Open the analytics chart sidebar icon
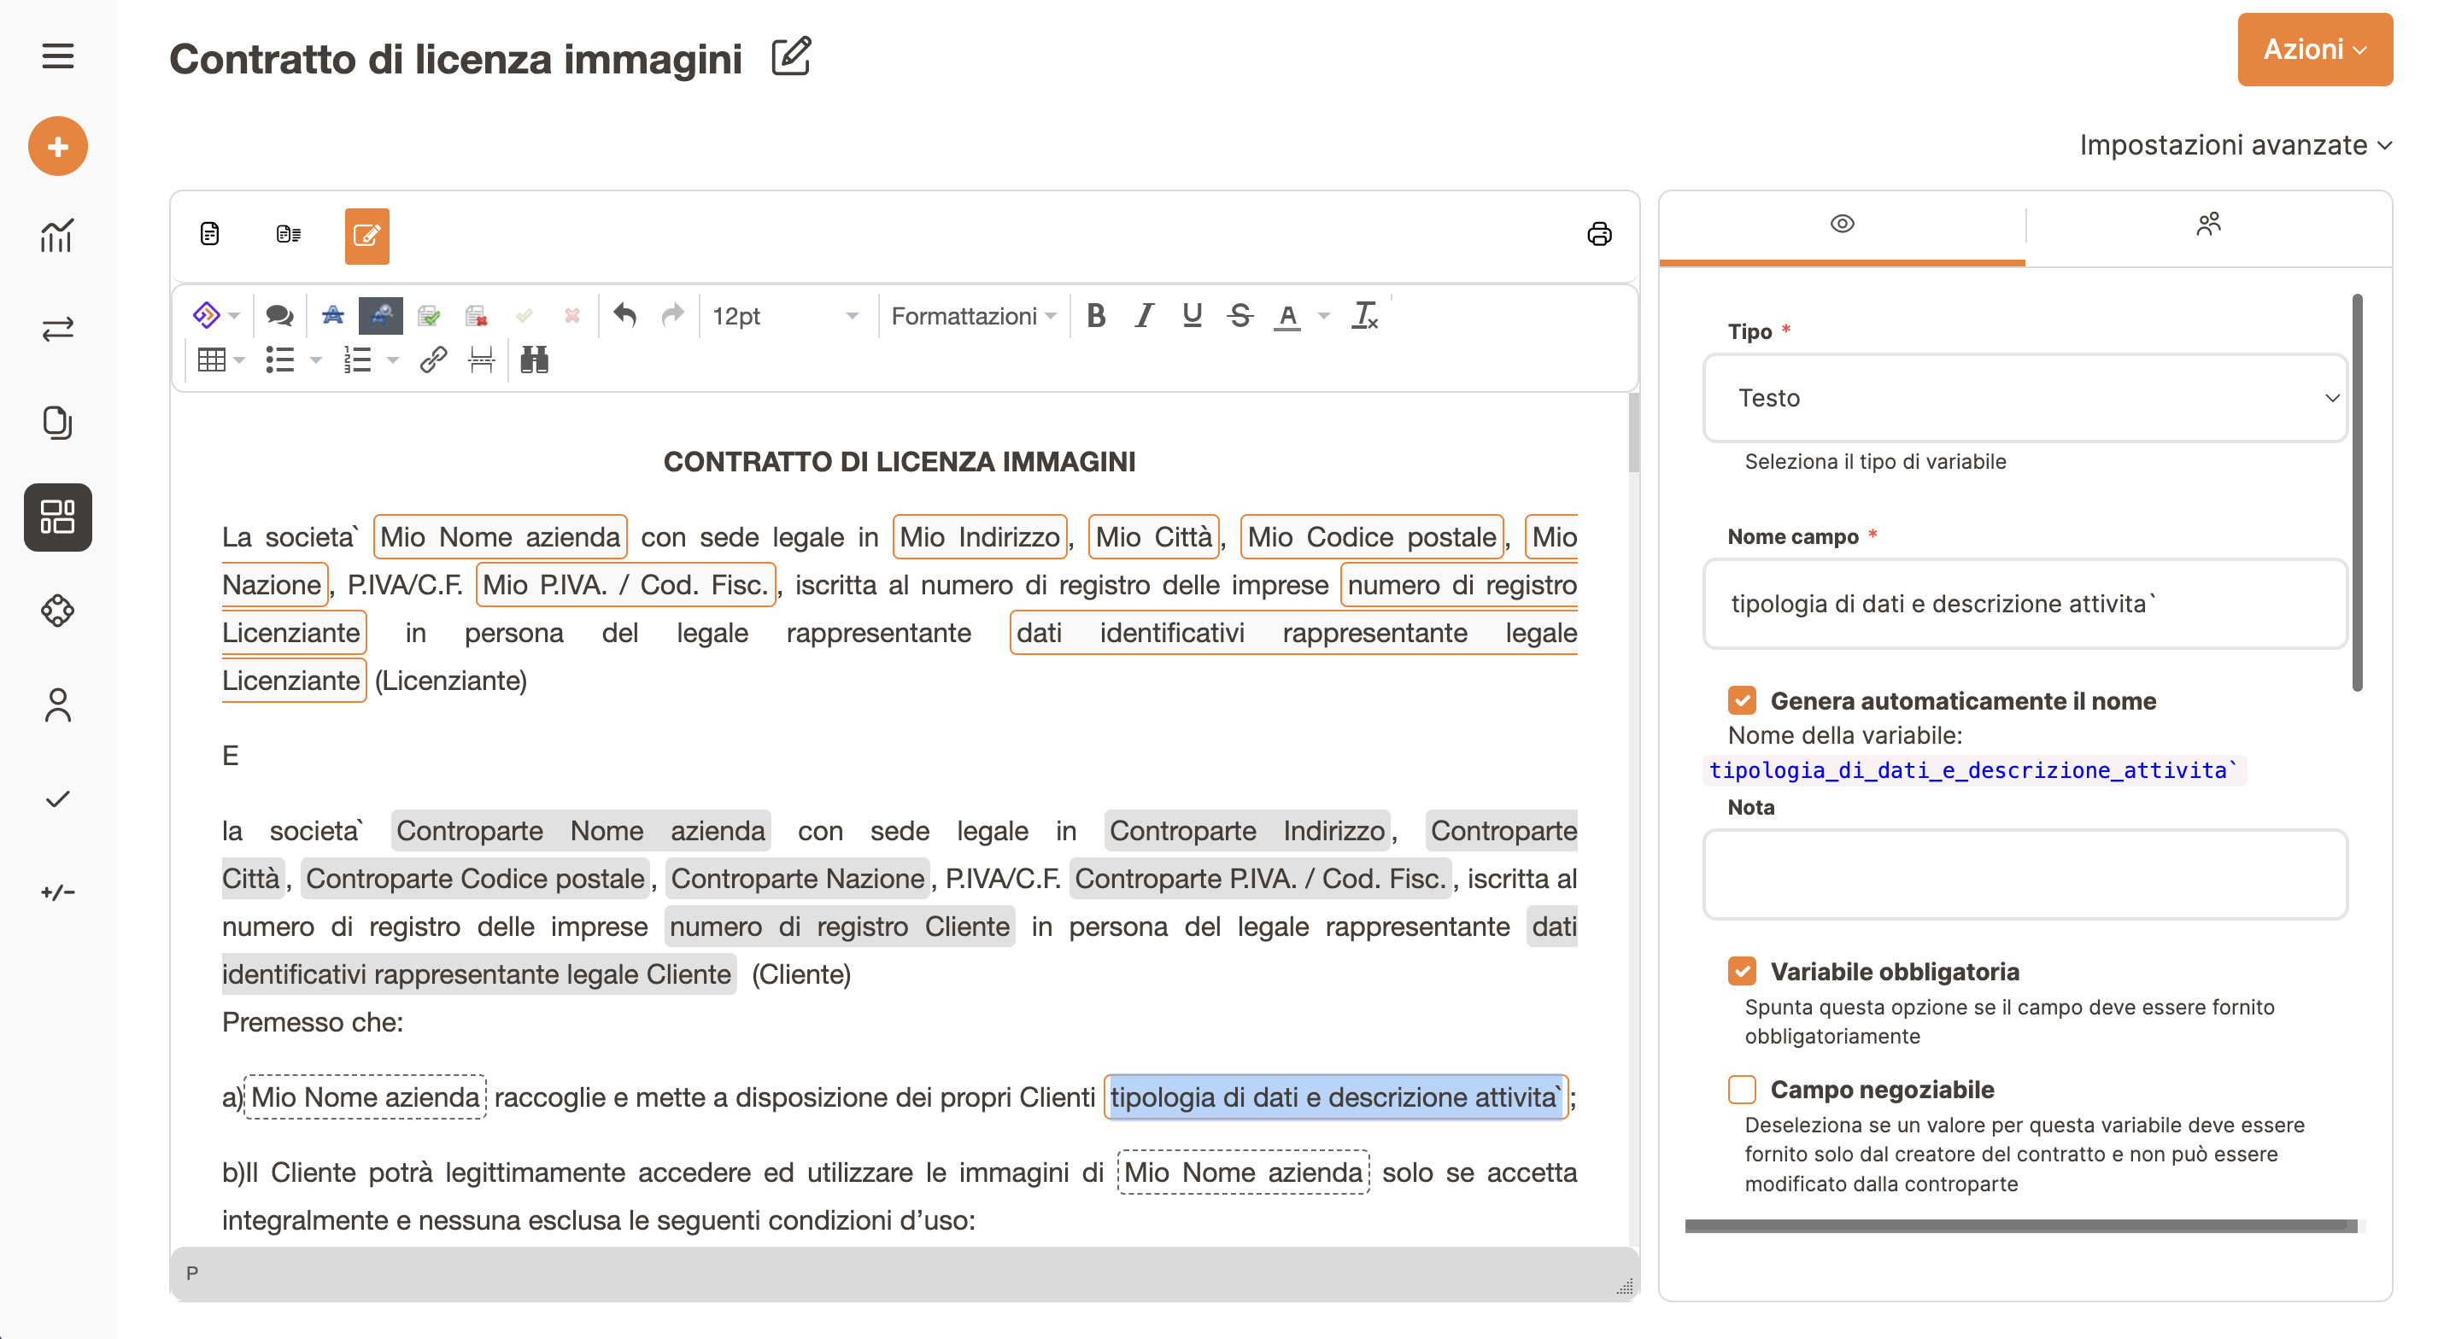The height and width of the screenshot is (1339, 2438). click(58, 235)
